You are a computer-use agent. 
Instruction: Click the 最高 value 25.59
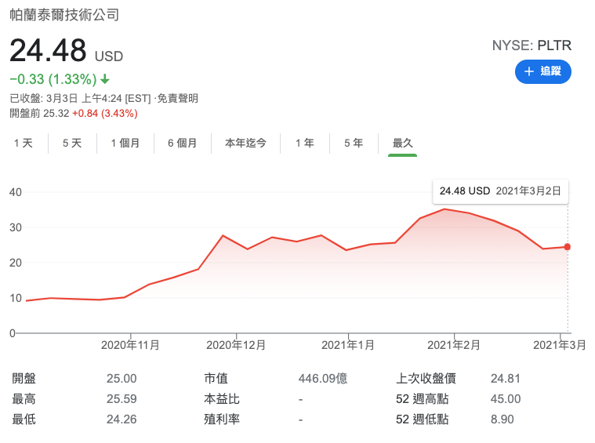coord(122,399)
